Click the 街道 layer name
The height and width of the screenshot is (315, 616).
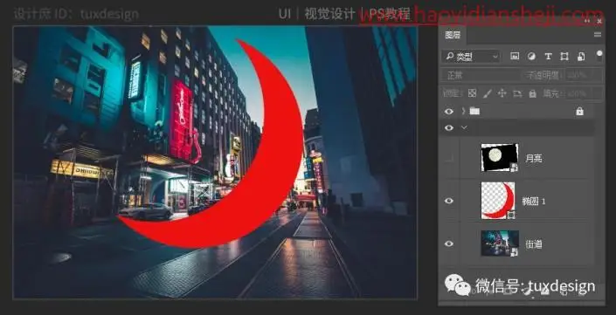pyautogui.click(x=534, y=244)
